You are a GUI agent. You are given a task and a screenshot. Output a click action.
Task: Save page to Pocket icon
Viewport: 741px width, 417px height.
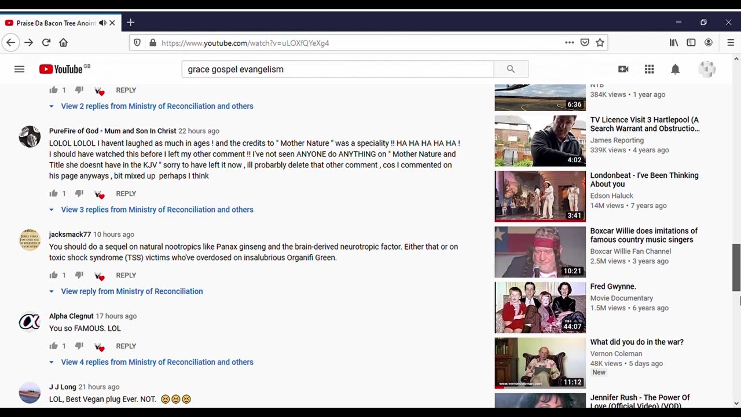click(585, 42)
